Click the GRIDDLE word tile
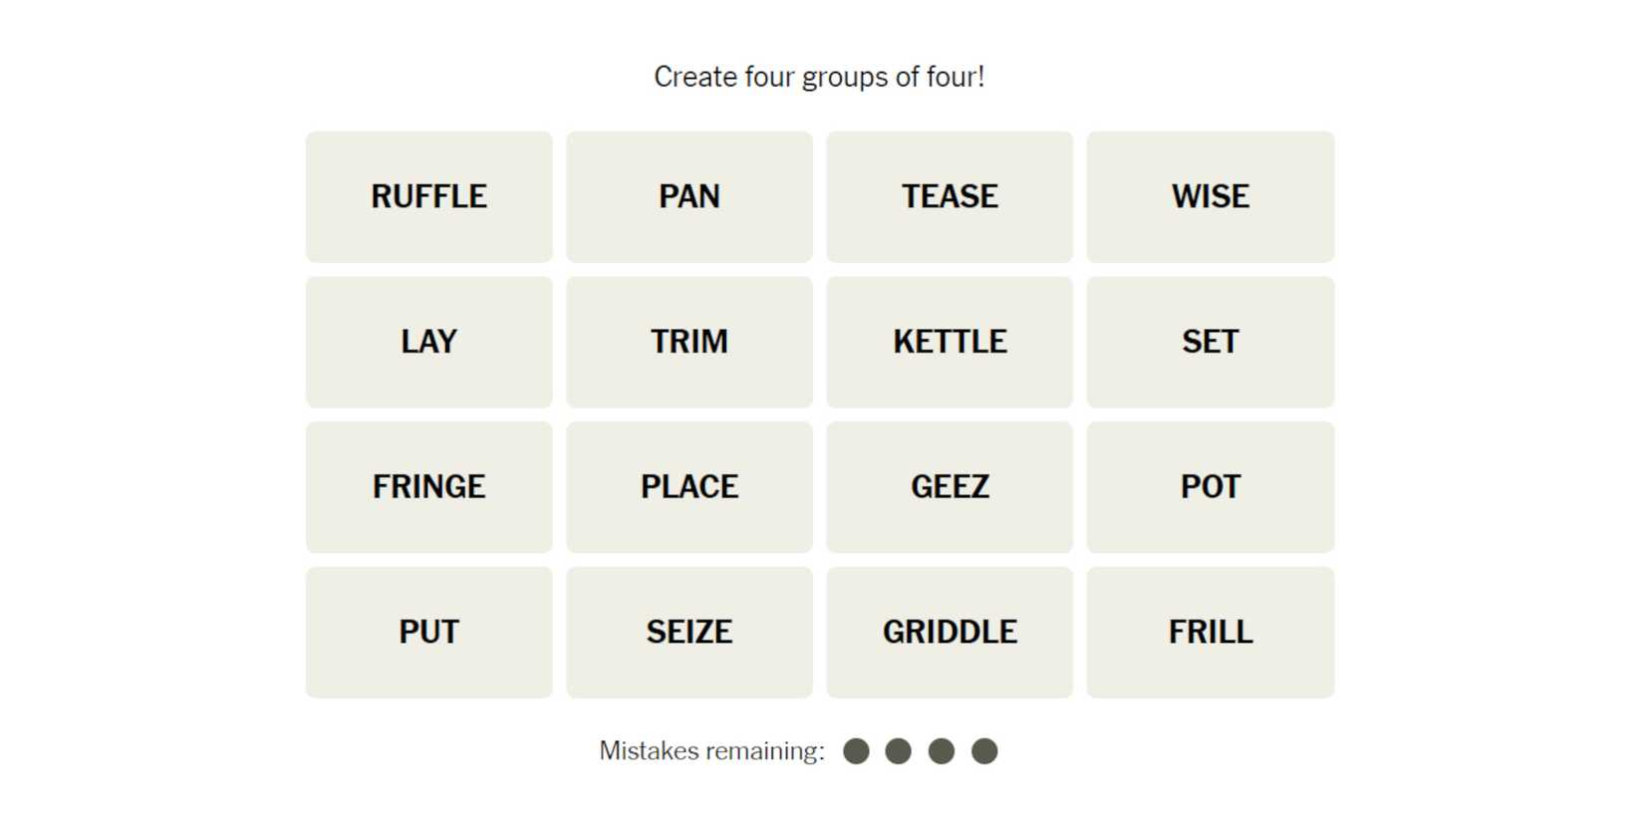1644x822 pixels. coord(950,633)
